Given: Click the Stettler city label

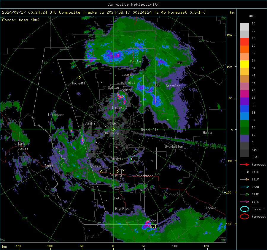Looking at the screenshot, I should (x=173, y=86).
